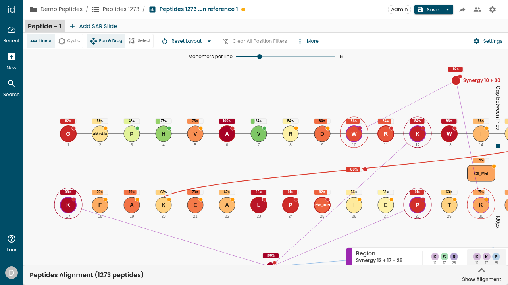Open the top-right gear settings icon
Screen dimensions: 508x285
pos(493,9)
